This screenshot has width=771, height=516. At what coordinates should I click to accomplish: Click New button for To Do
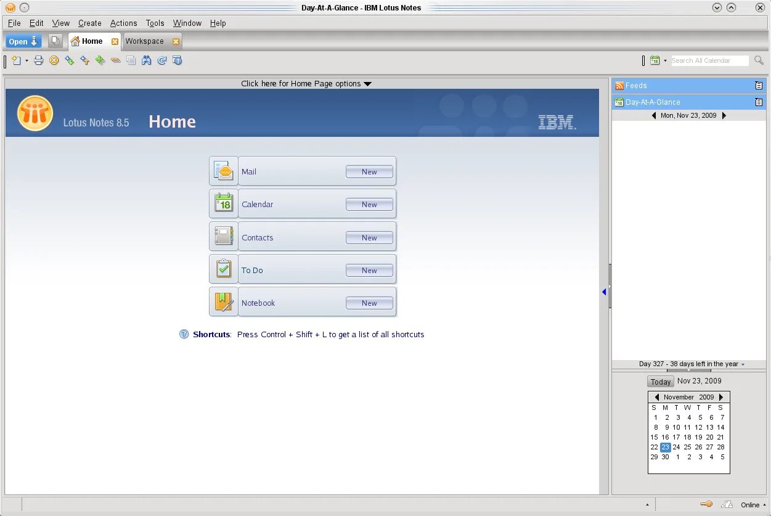[x=369, y=270]
